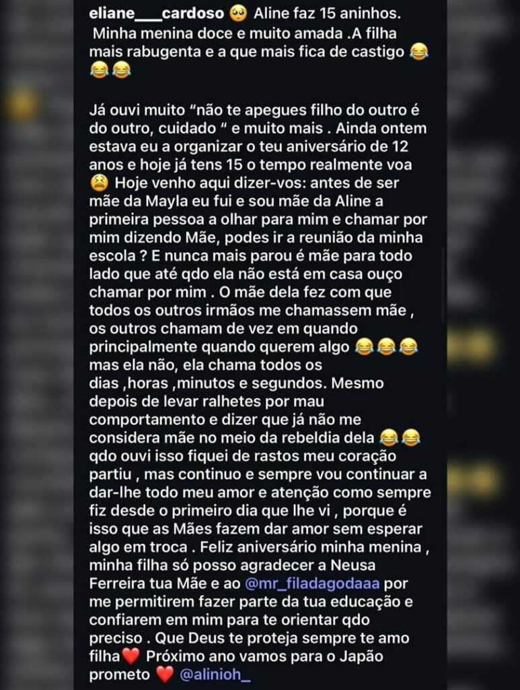Open the @mr_filadagodaaa mention
This screenshot has height=690, width=520.
coord(312,584)
